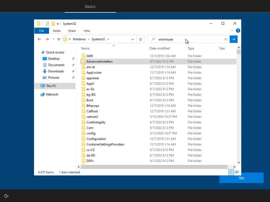Open Explorer help question mark

pos(238,31)
